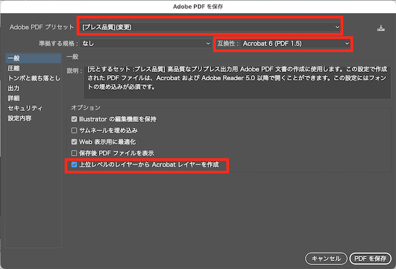The width and height of the screenshot is (396, 269).
Task: Go to the セキュリティ section
Action: click(33, 108)
